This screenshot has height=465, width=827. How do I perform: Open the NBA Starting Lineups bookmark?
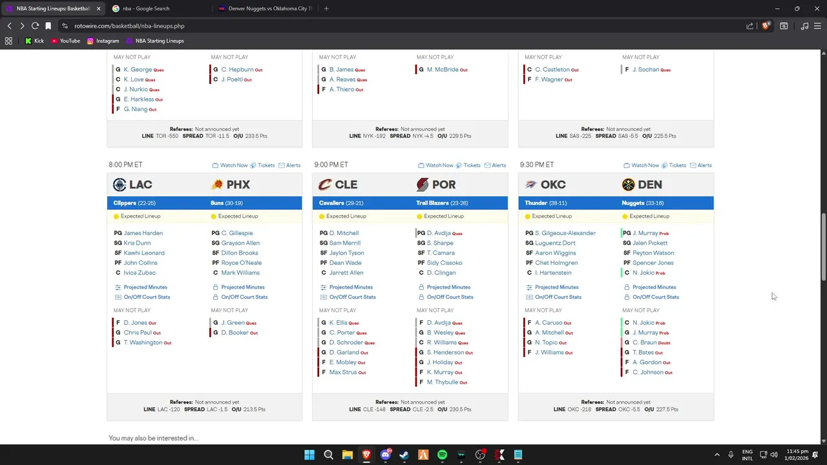(x=155, y=41)
